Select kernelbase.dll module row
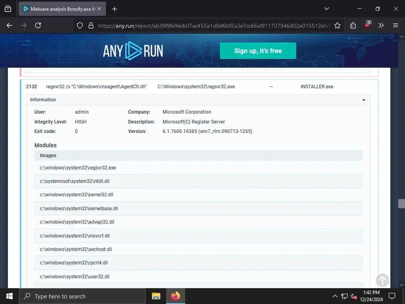The image size is (405, 304). coord(199,208)
